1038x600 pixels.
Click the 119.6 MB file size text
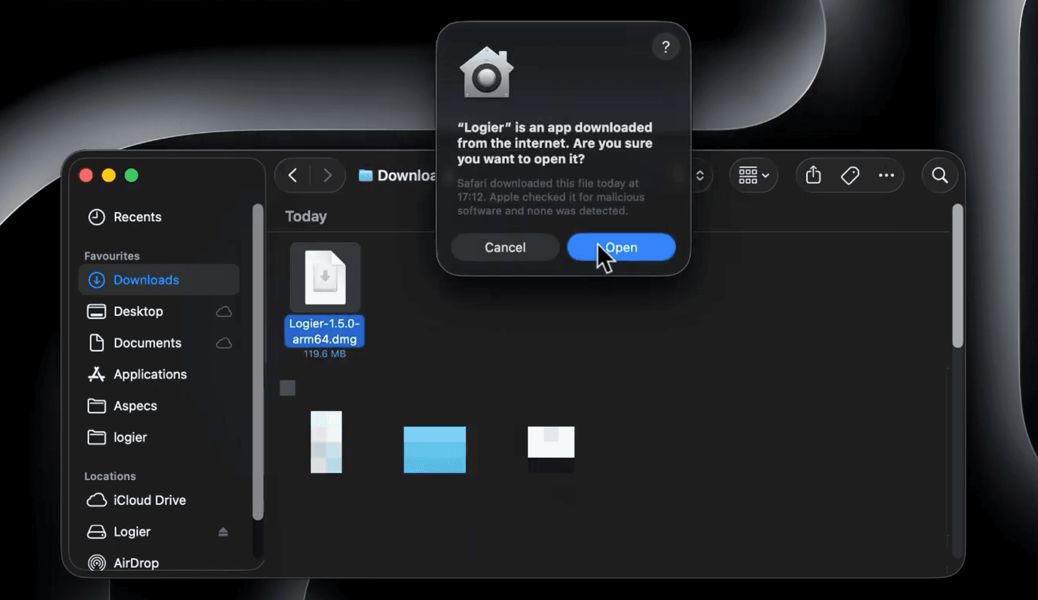click(x=324, y=354)
